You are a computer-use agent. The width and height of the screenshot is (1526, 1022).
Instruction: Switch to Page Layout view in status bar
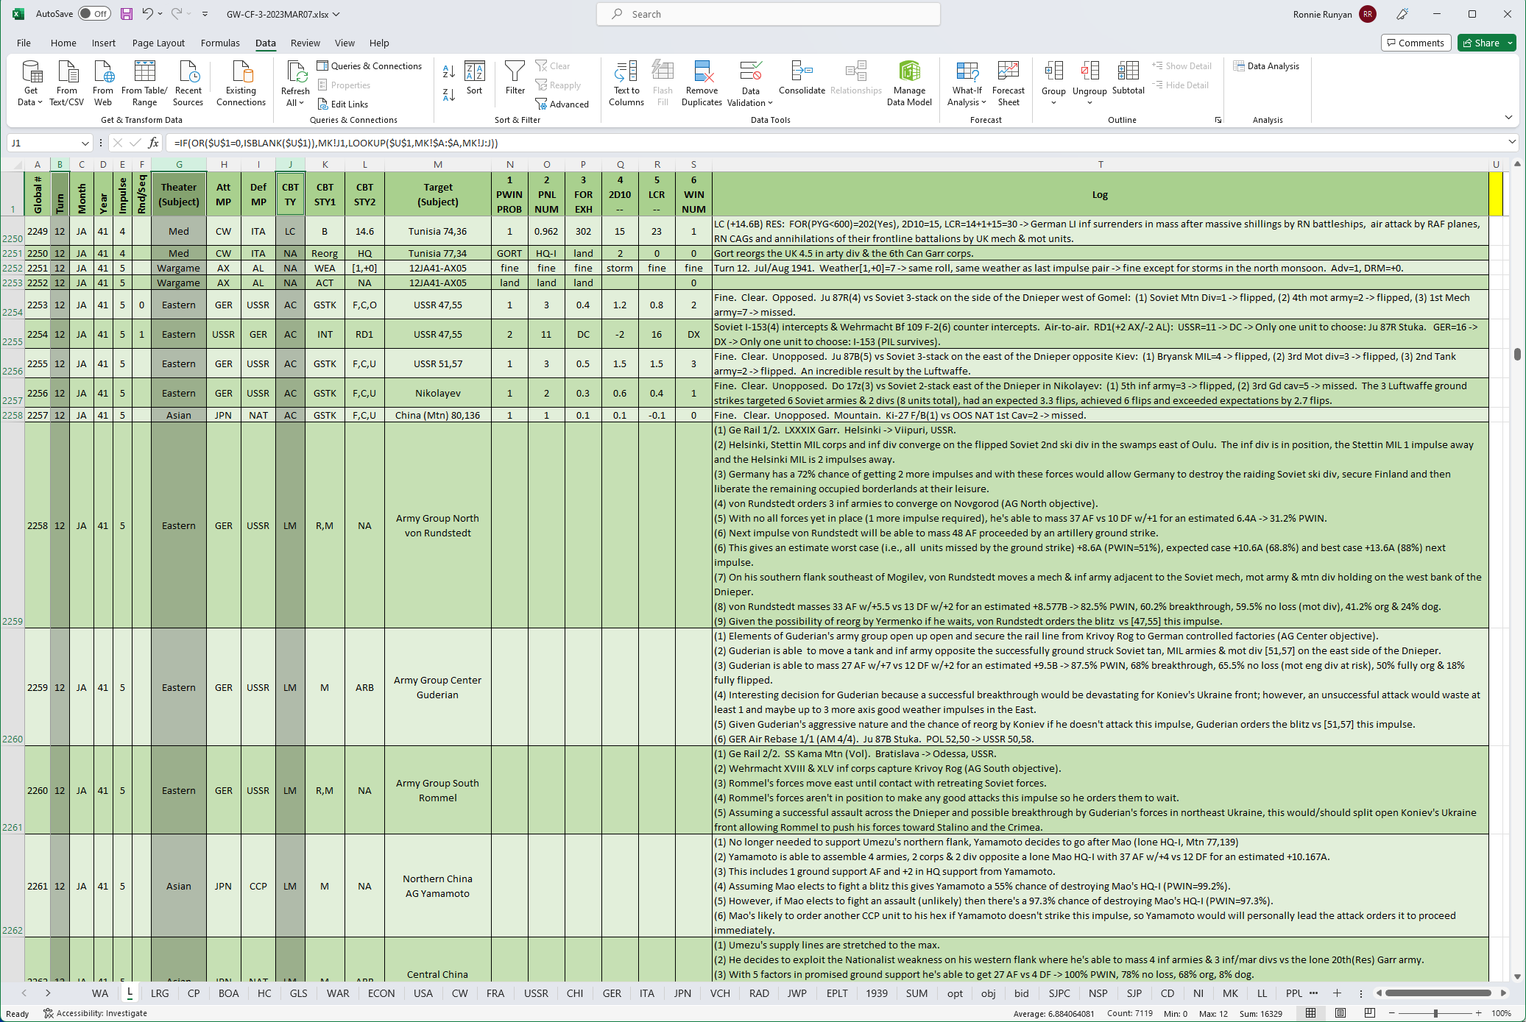pyautogui.click(x=1340, y=1013)
